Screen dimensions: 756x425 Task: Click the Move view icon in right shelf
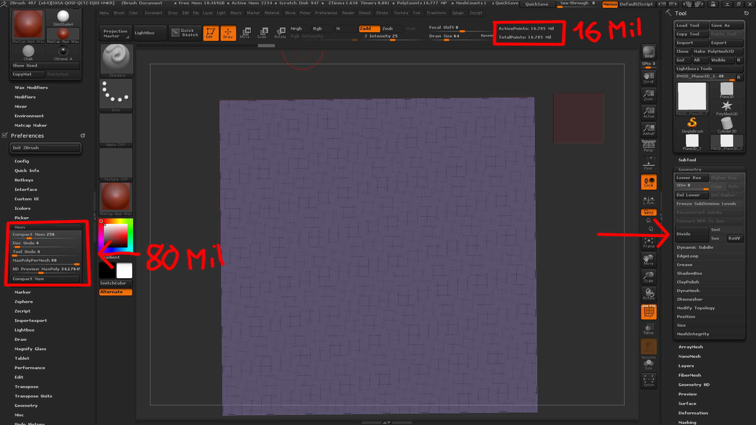[649, 260]
